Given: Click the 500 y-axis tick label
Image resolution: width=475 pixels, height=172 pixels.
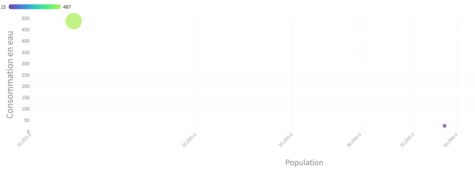Looking at the screenshot, I should pos(26,18).
